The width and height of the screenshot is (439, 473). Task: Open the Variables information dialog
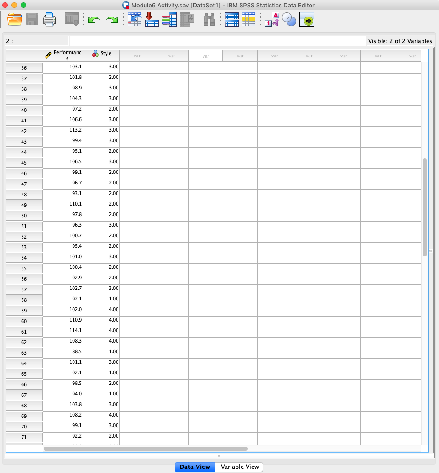click(169, 19)
